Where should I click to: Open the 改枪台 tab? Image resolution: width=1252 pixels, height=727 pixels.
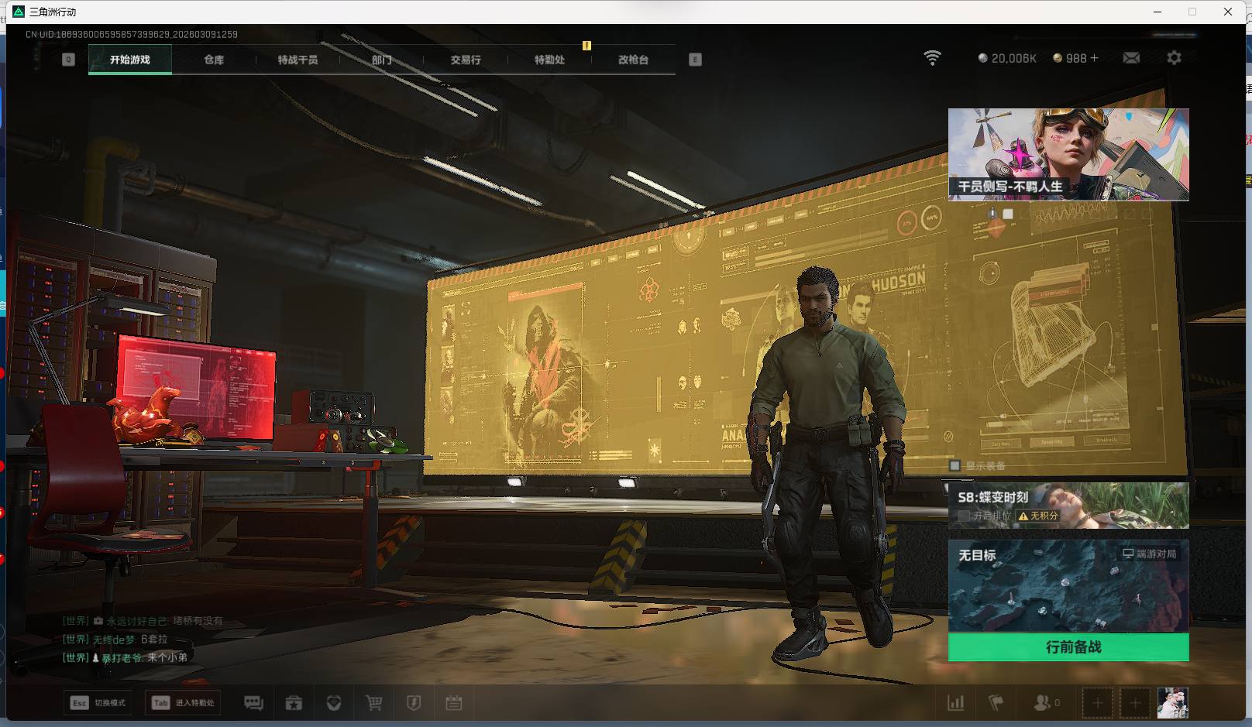633,60
